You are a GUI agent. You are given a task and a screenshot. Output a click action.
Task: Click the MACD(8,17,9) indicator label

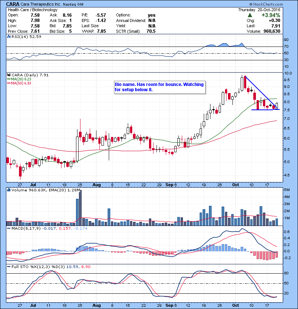click(x=26, y=229)
